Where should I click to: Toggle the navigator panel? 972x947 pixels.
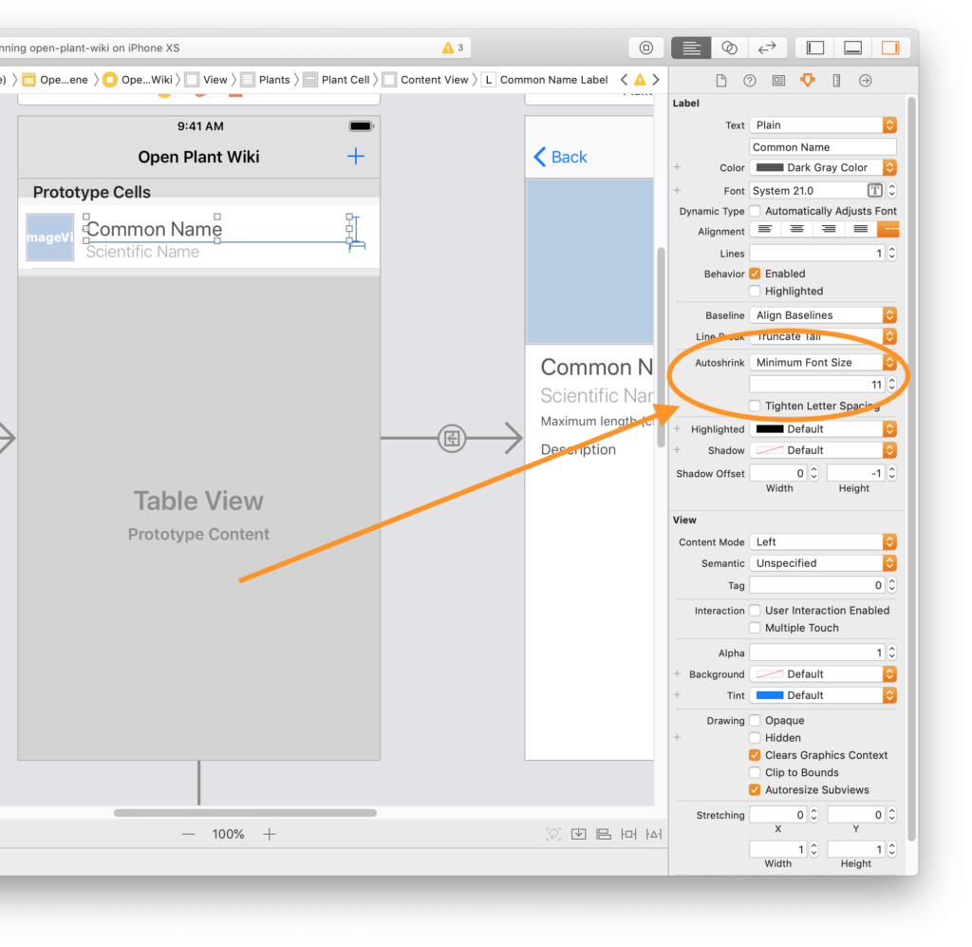(x=814, y=47)
